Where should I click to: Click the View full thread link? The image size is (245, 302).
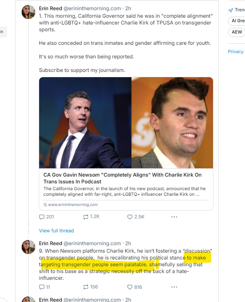56,230
